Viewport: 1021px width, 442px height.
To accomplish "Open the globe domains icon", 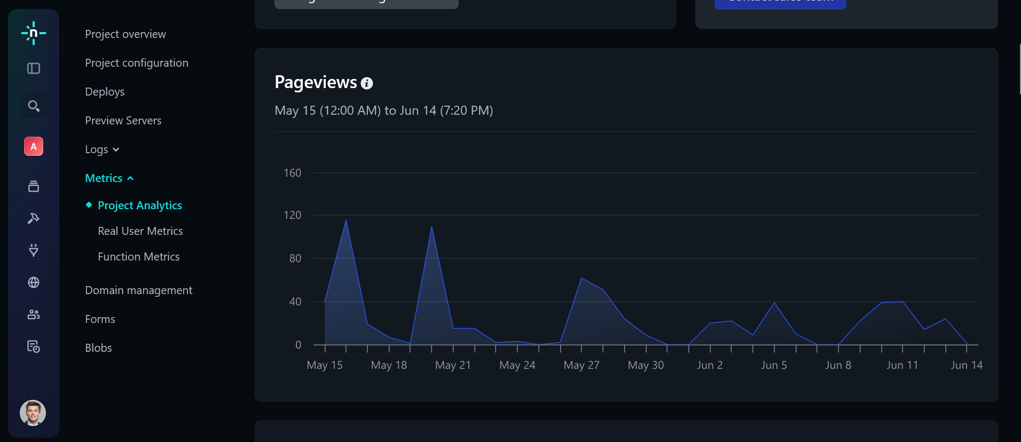I will coord(33,282).
